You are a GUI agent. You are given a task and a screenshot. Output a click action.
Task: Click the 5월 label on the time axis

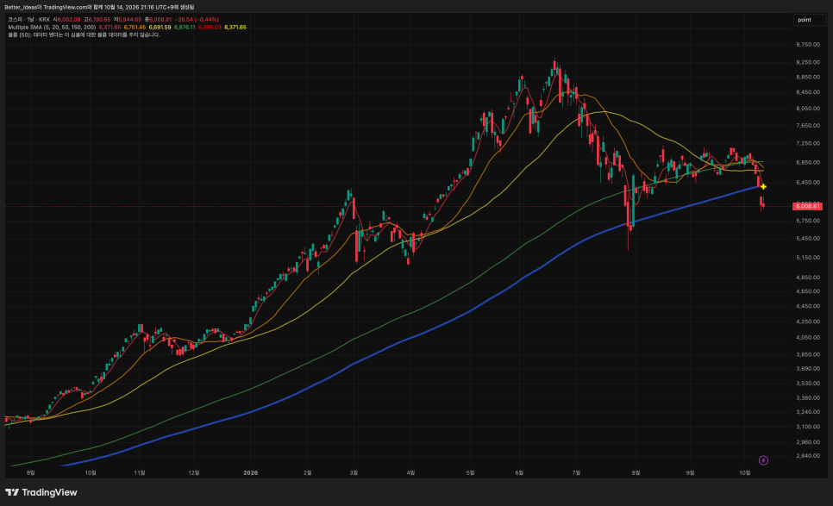coord(470,472)
